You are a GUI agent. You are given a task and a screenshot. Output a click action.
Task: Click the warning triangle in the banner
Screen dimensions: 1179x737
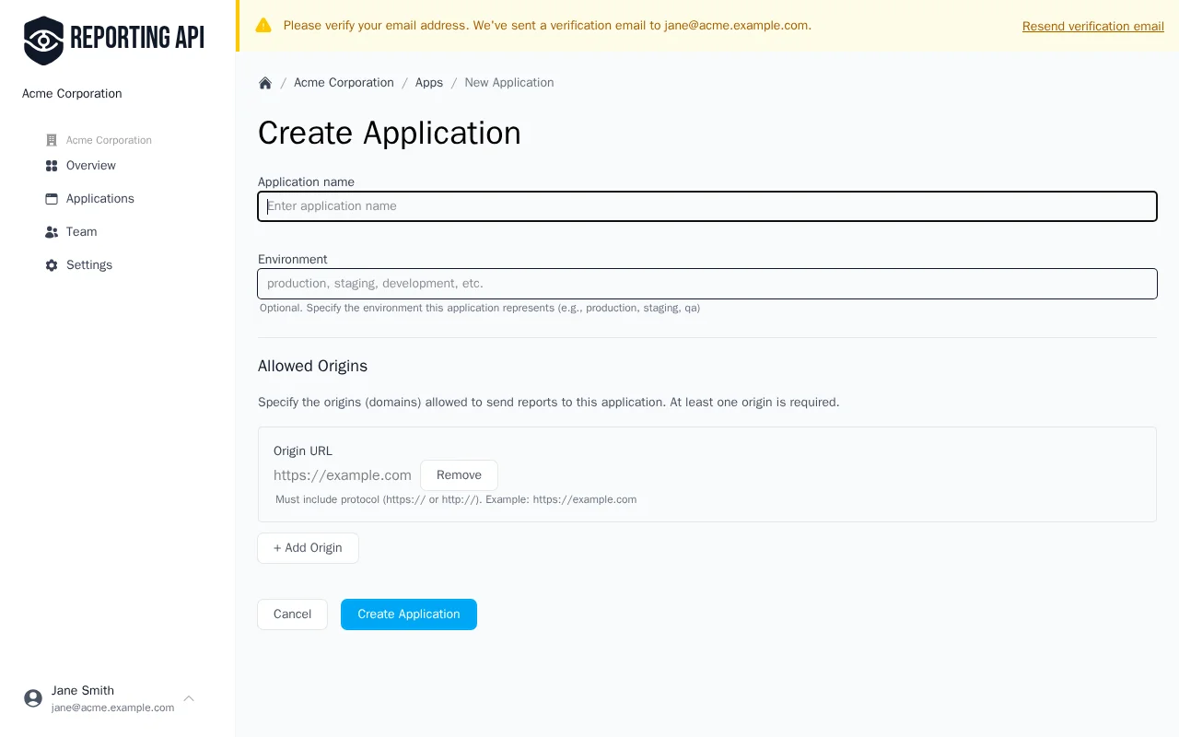263,25
